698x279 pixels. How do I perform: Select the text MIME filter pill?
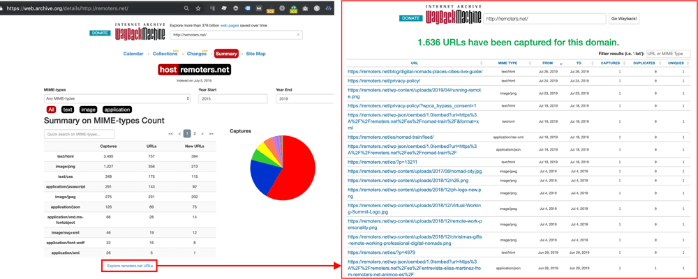[x=68, y=110]
